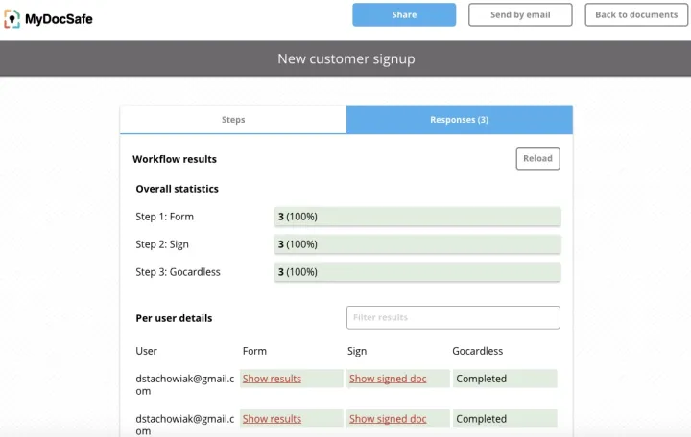The width and height of the screenshot is (691, 437).
Task: Click the Step 2: Sign label
Action: [162, 244]
